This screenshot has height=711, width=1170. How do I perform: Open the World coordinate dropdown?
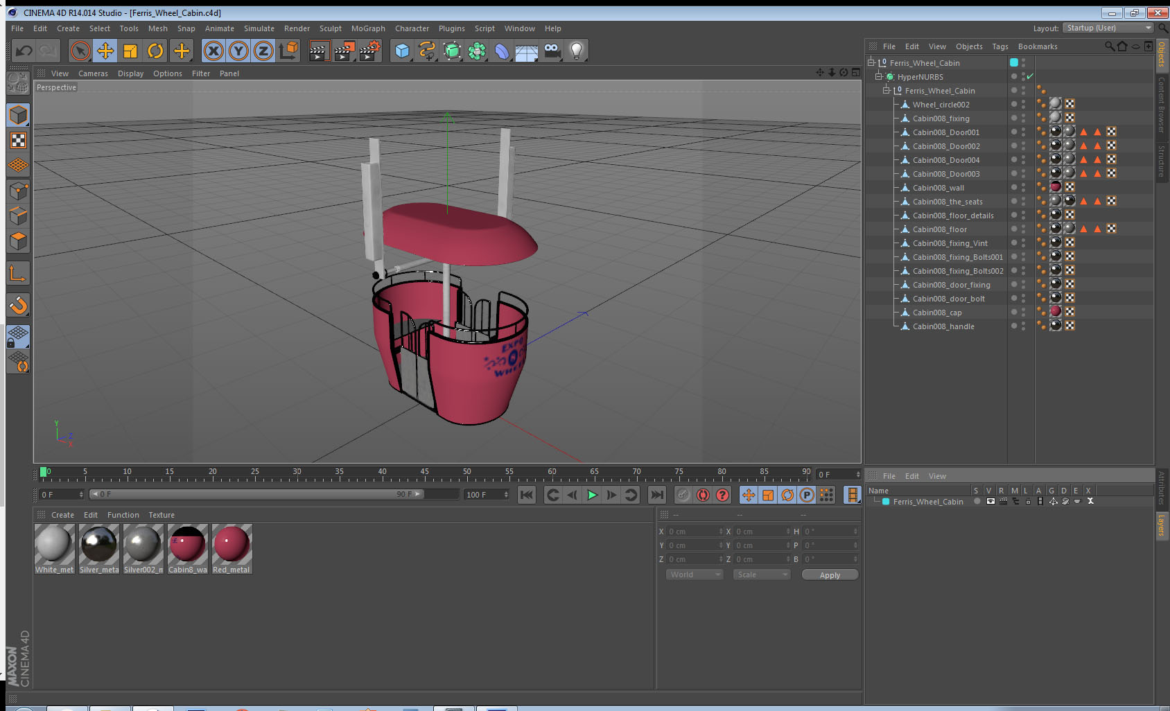pyautogui.click(x=695, y=574)
